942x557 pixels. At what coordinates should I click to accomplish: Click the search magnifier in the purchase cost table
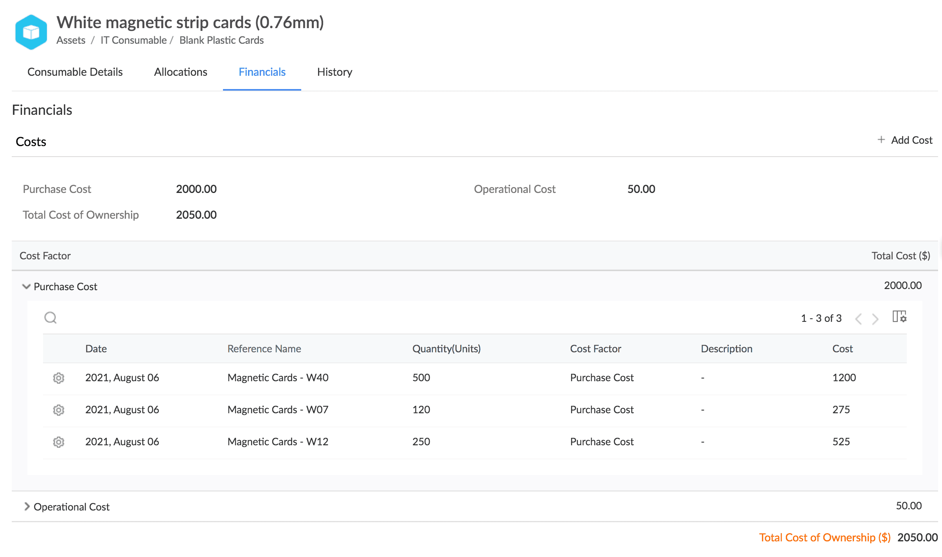coord(50,318)
